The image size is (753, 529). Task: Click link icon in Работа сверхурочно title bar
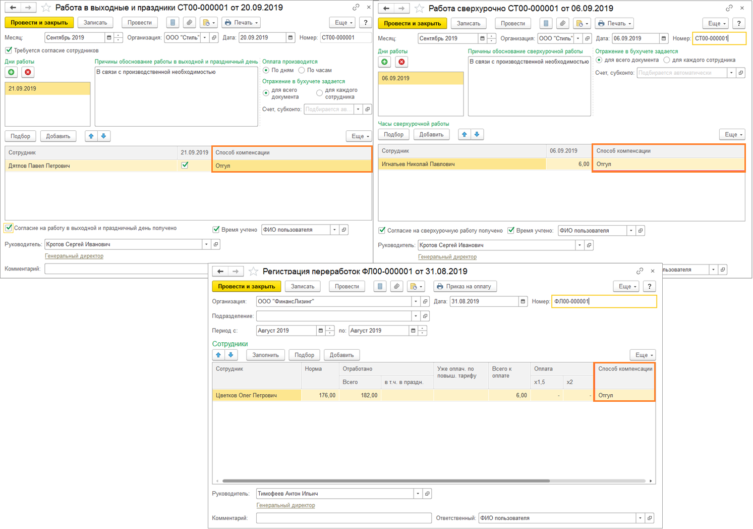(x=729, y=8)
